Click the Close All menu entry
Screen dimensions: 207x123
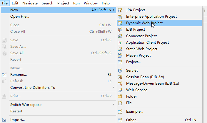[58, 32]
